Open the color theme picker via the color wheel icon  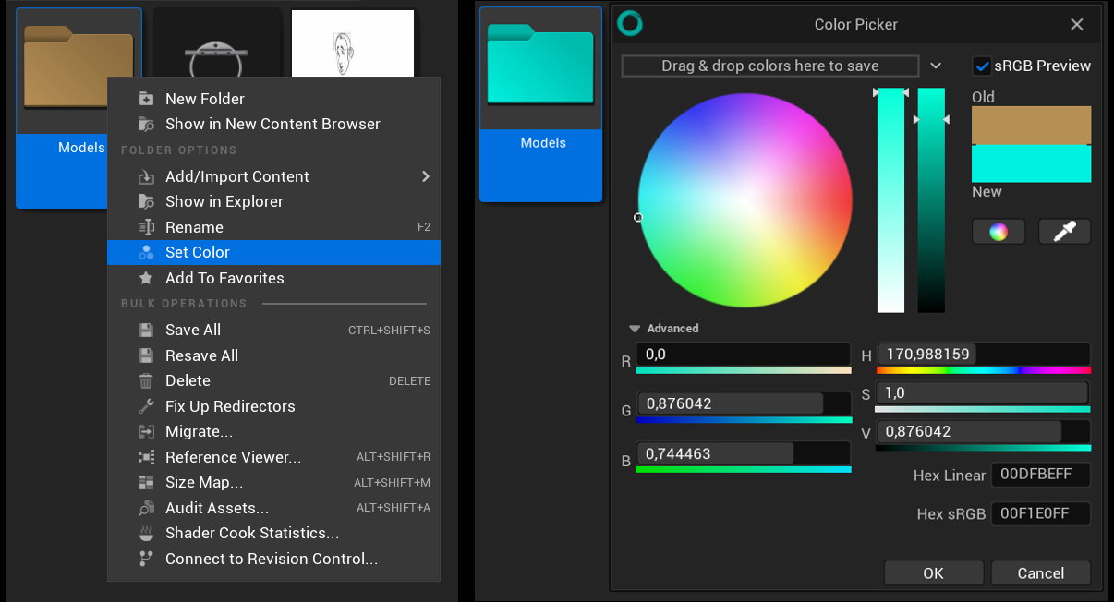(x=999, y=231)
